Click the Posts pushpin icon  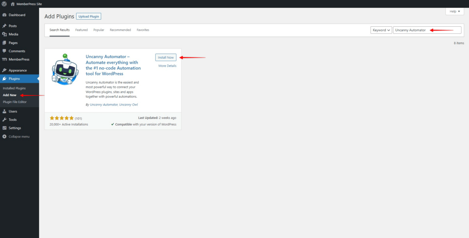coord(4,26)
